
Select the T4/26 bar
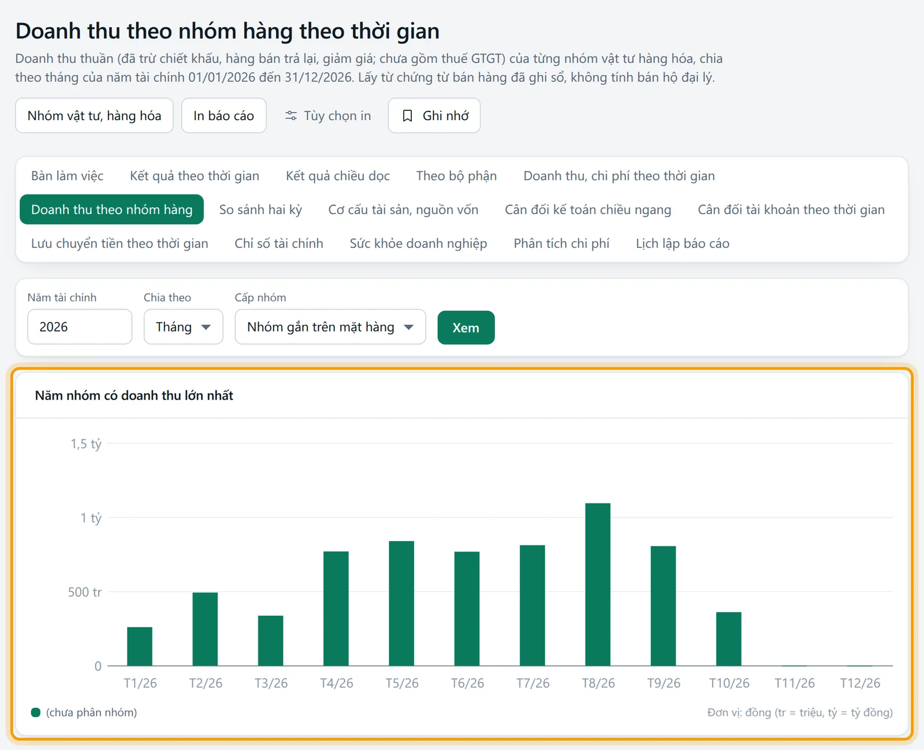[336, 609]
